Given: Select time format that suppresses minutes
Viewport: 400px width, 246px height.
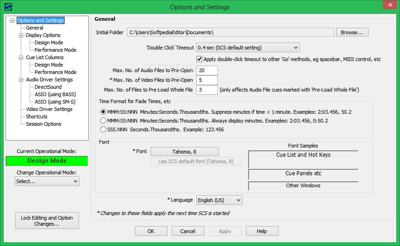Looking at the screenshot, I should click(x=103, y=112).
